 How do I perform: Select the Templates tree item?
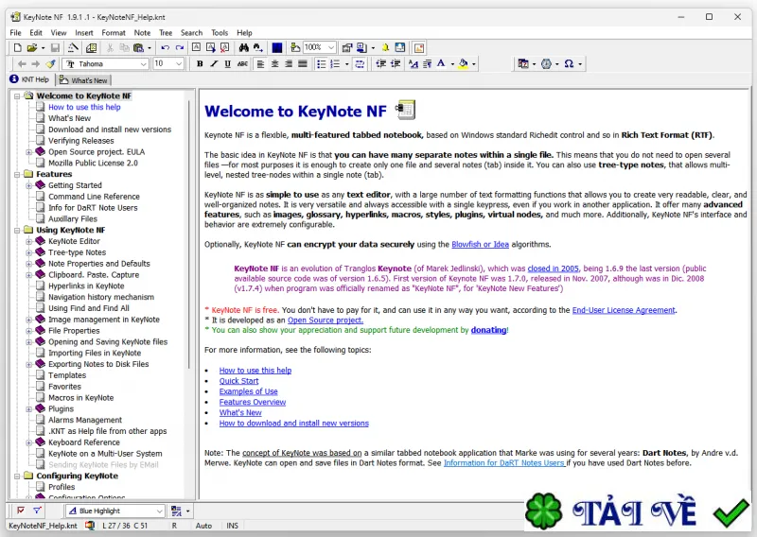(x=67, y=375)
